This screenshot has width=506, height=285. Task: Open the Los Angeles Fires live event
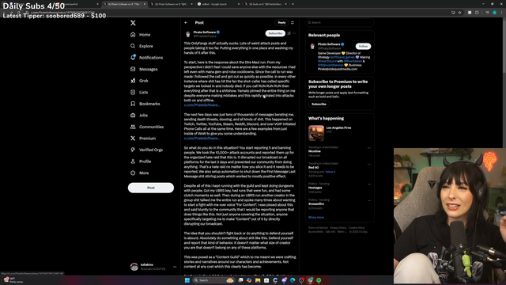pos(338,128)
